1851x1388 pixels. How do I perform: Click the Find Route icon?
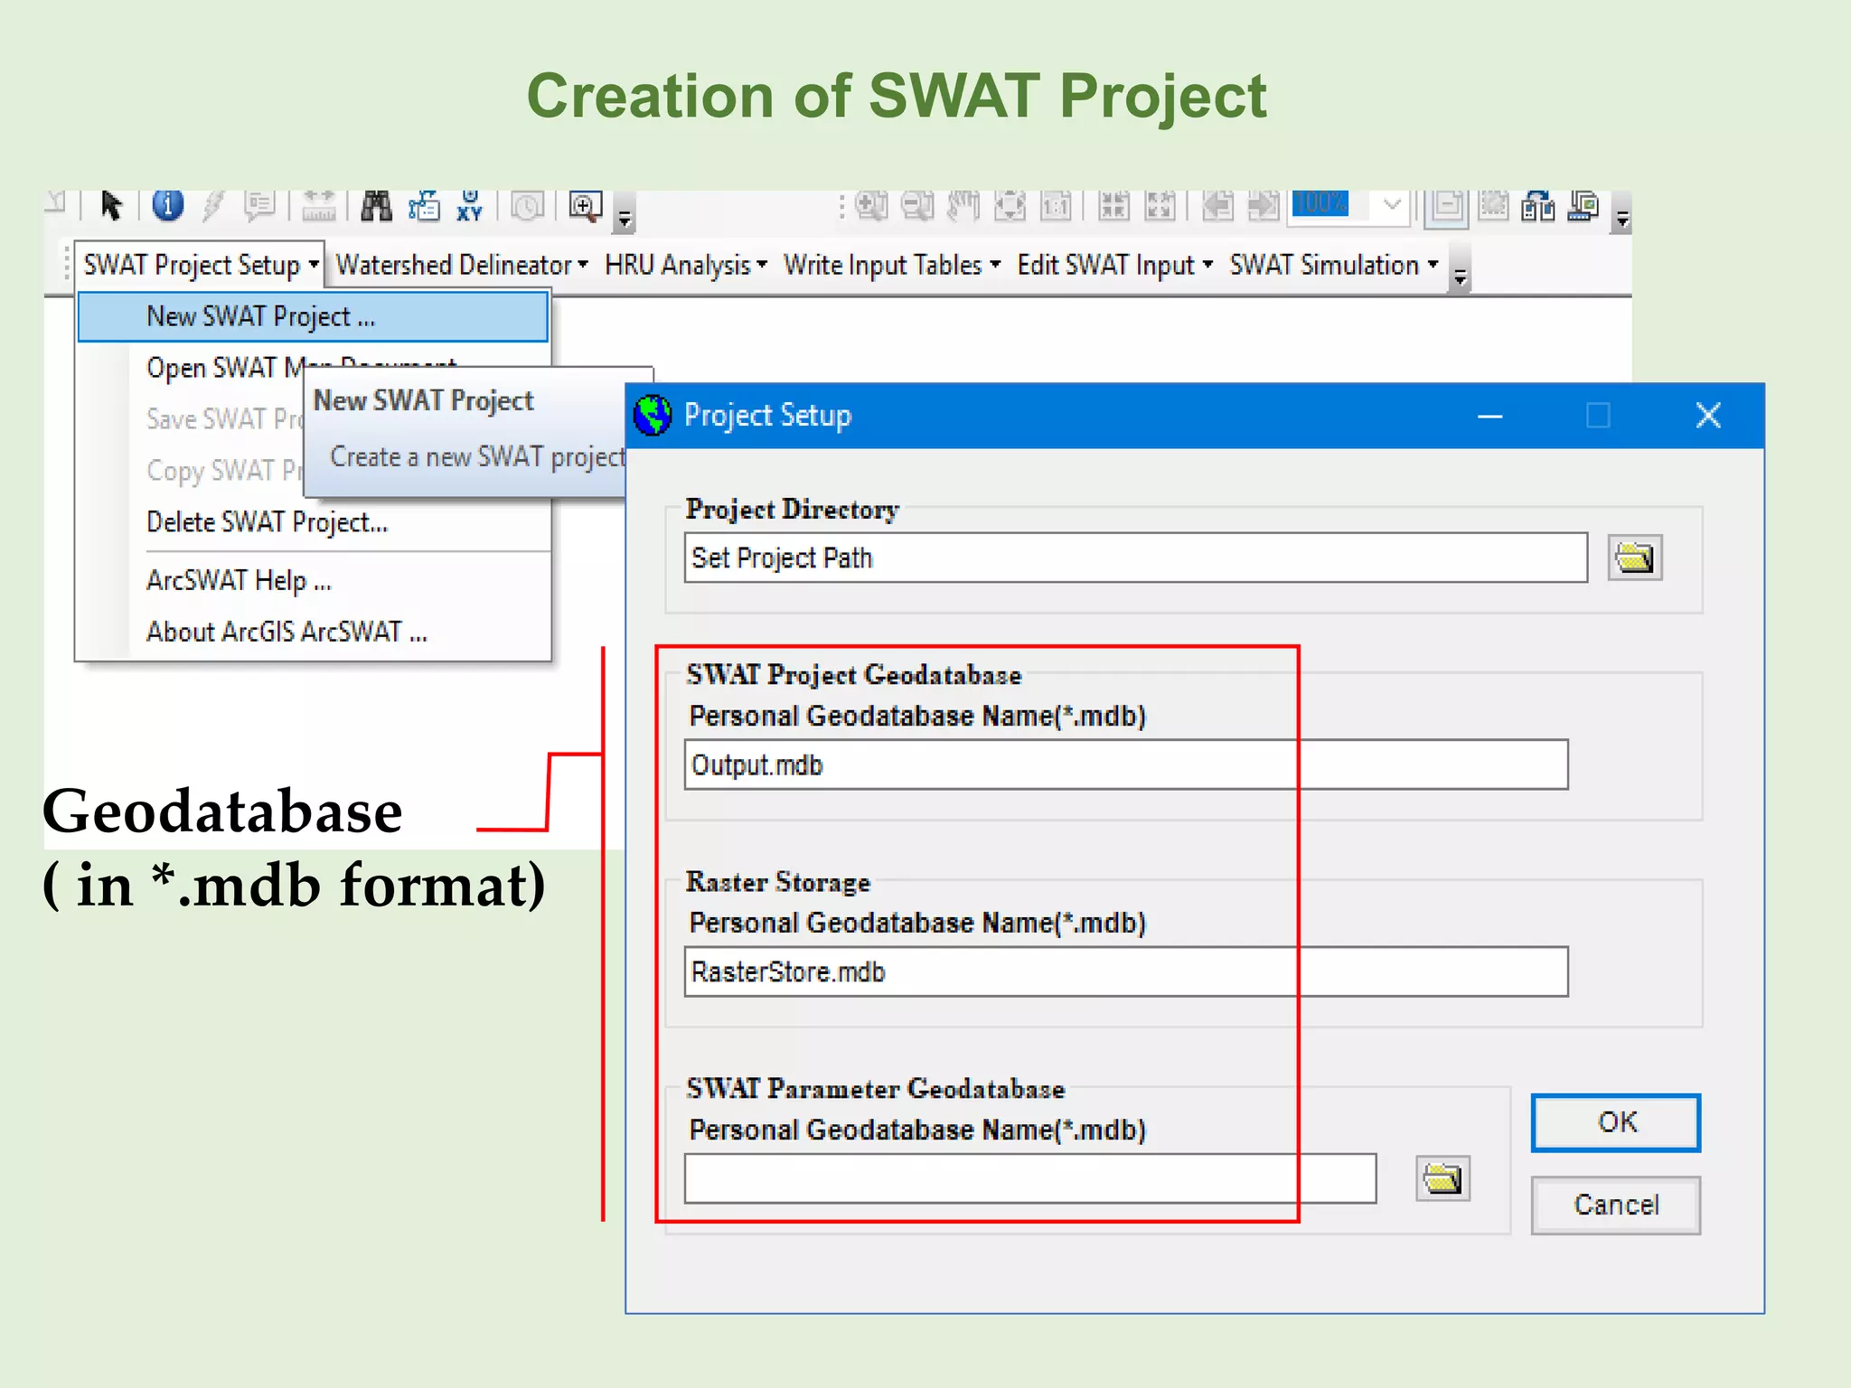point(424,206)
